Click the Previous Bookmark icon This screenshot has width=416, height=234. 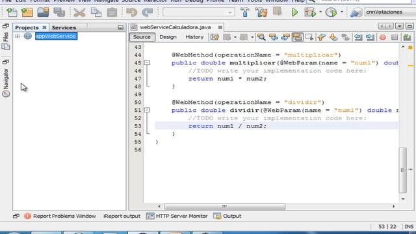click(x=321, y=37)
